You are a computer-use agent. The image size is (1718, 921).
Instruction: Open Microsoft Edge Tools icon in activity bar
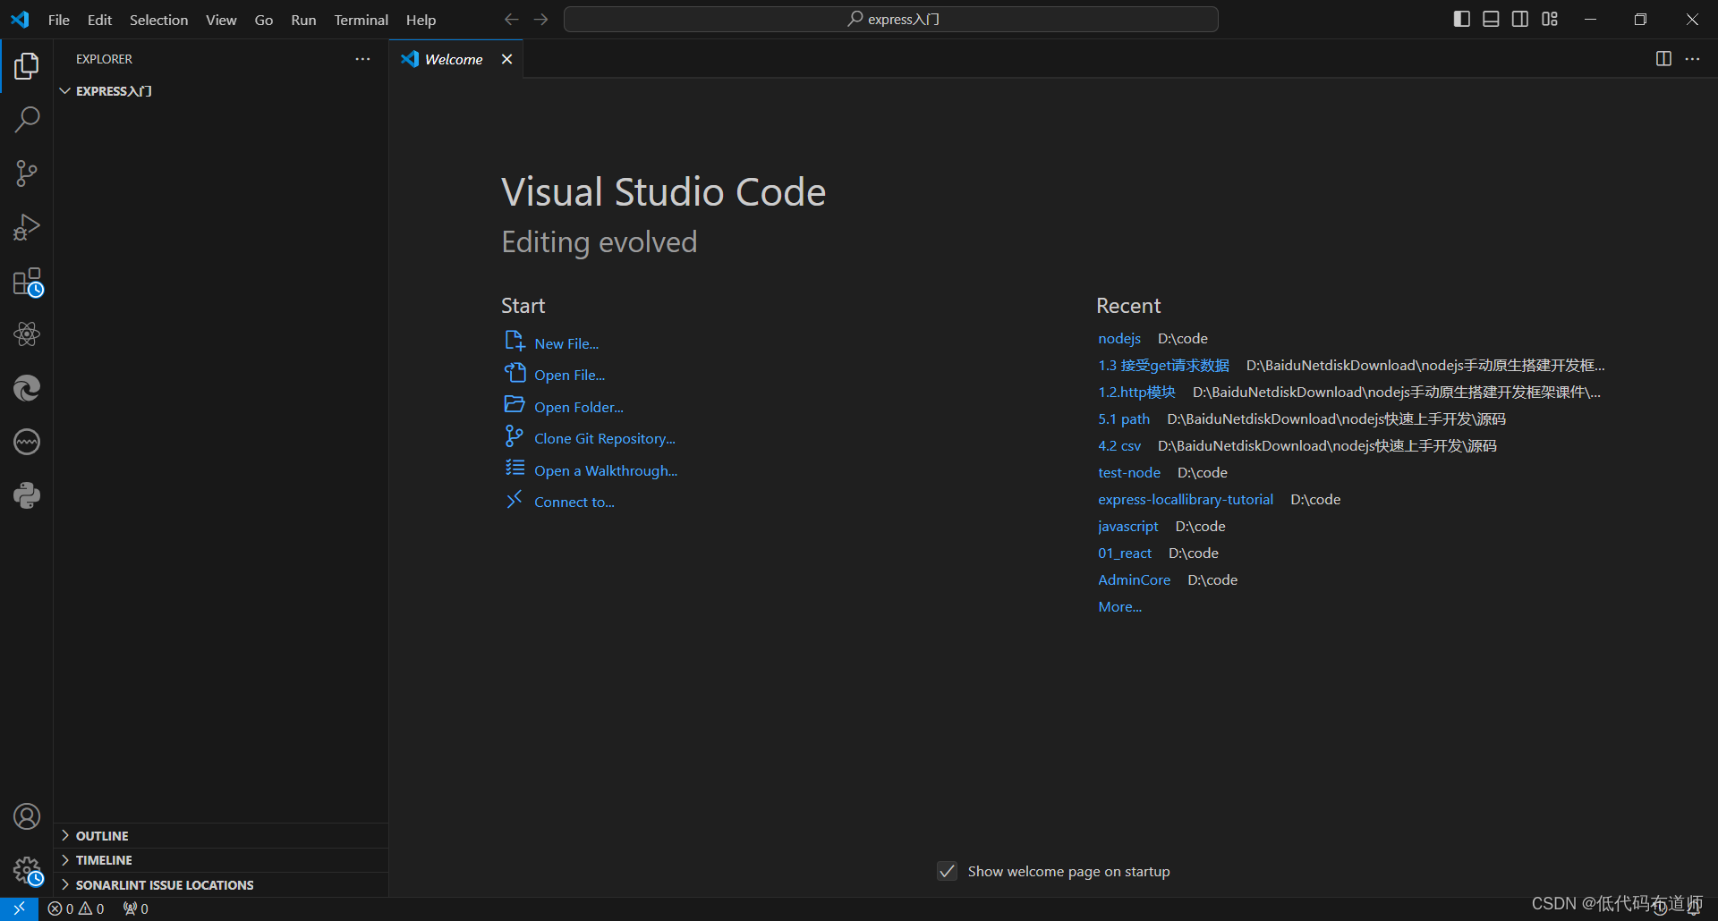point(27,388)
